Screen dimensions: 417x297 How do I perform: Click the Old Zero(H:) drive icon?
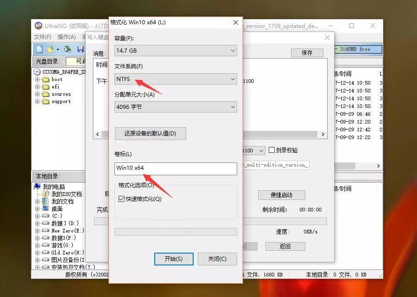[x=46, y=252]
